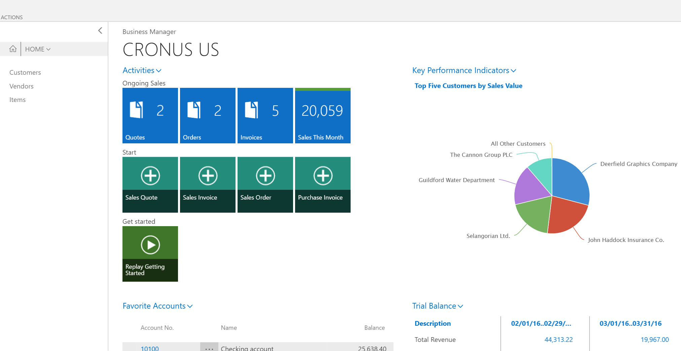Create a new Sales Order
The height and width of the screenshot is (351, 681).
pos(265,184)
